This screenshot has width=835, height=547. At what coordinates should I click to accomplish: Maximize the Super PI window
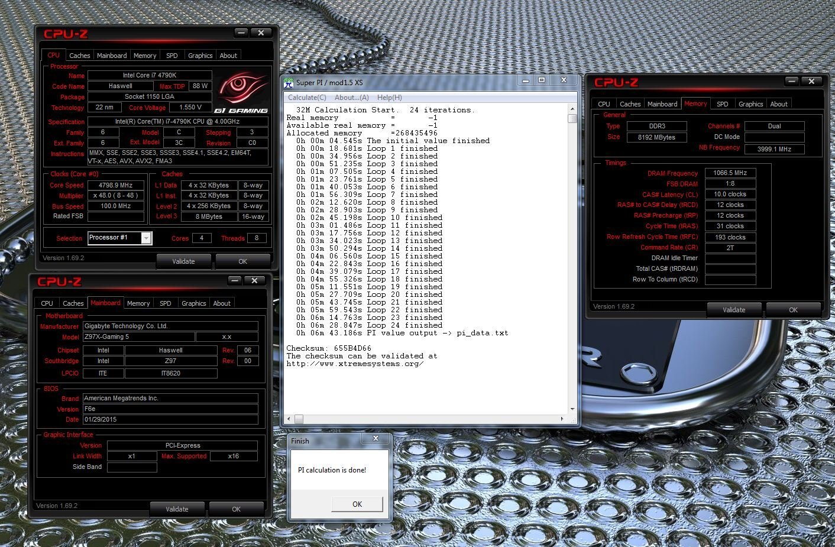pos(541,80)
